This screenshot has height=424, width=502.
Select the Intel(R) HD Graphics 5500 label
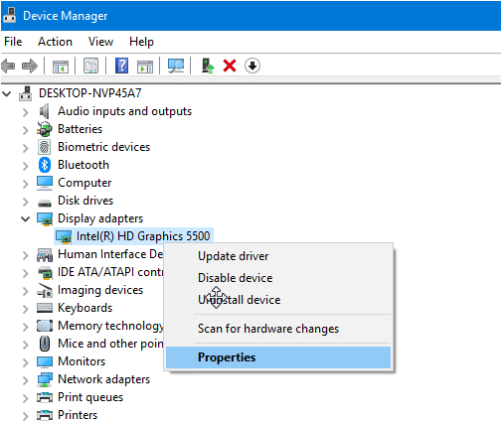pos(143,236)
